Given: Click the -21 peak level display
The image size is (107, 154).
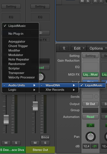Looking at the screenshot, I should click(x=94, y=146).
